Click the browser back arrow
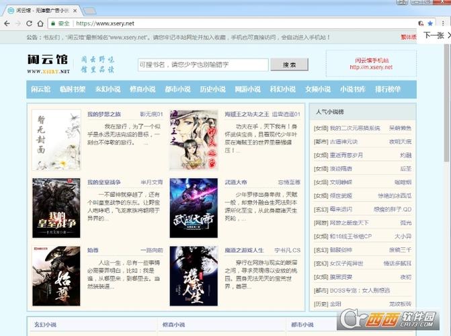This screenshot has height=336, width=451. click(7, 24)
